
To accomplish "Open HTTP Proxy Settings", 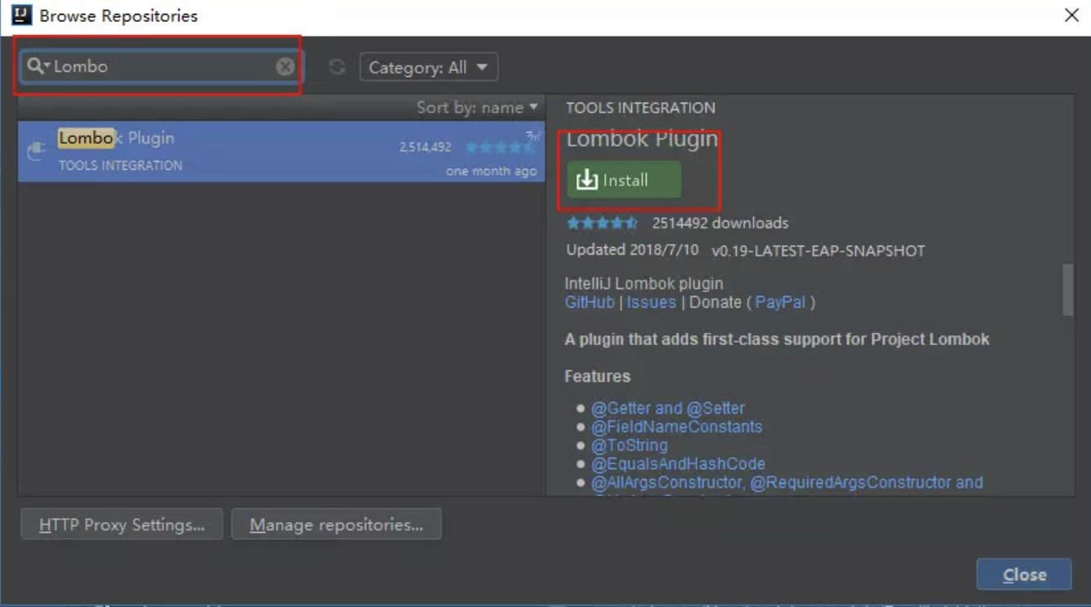I will click(121, 525).
